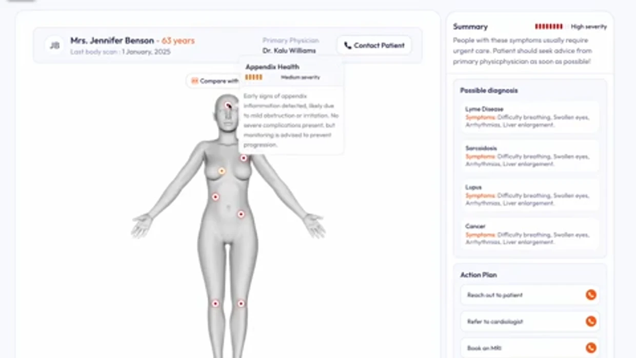Click the High severity indicator bar

pos(549,27)
